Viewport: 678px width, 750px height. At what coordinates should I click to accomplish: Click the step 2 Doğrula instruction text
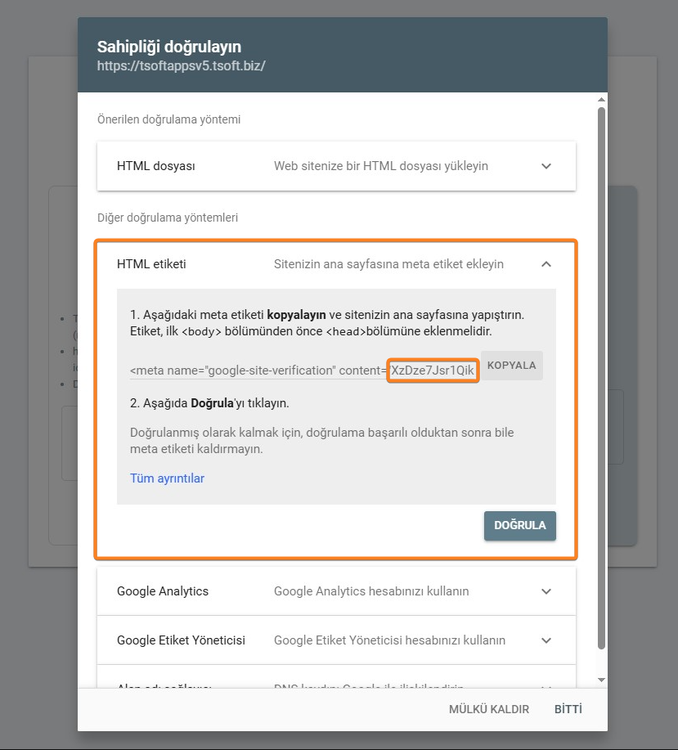click(229, 402)
